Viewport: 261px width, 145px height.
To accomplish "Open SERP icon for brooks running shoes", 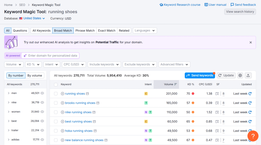I will [217, 103].
